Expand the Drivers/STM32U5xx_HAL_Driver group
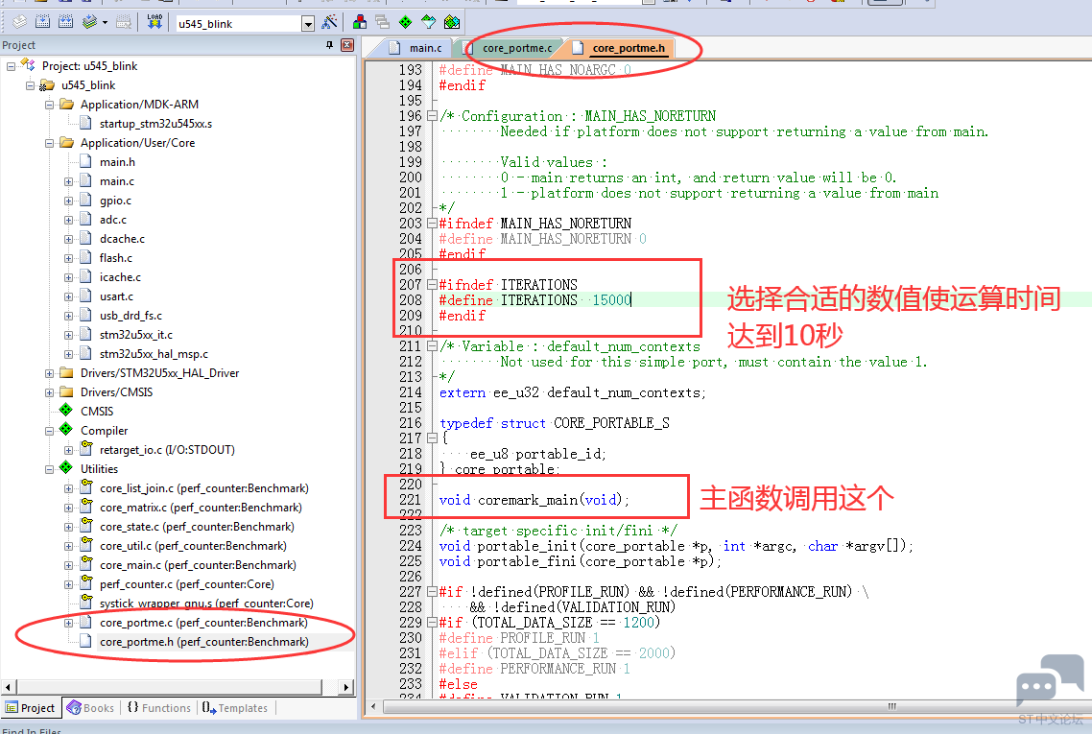This screenshot has width=1092, height=734. tap(50, 373)
